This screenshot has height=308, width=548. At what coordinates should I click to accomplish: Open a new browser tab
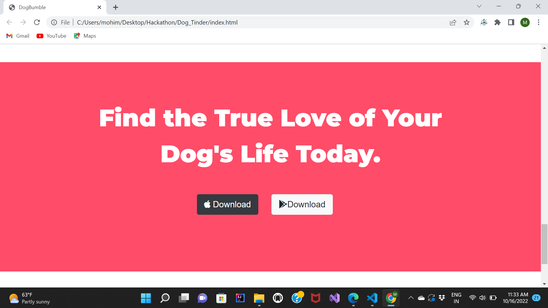coord(115,7)
